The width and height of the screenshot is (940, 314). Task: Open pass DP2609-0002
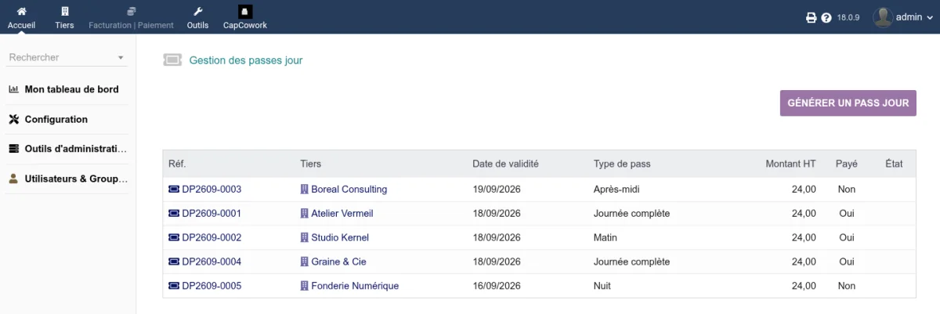pos(211,237)
